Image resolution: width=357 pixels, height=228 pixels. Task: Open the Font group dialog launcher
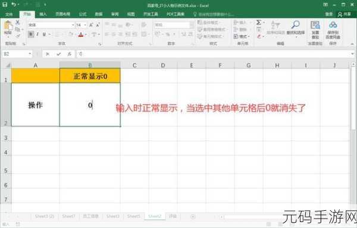tap(99, 44)
